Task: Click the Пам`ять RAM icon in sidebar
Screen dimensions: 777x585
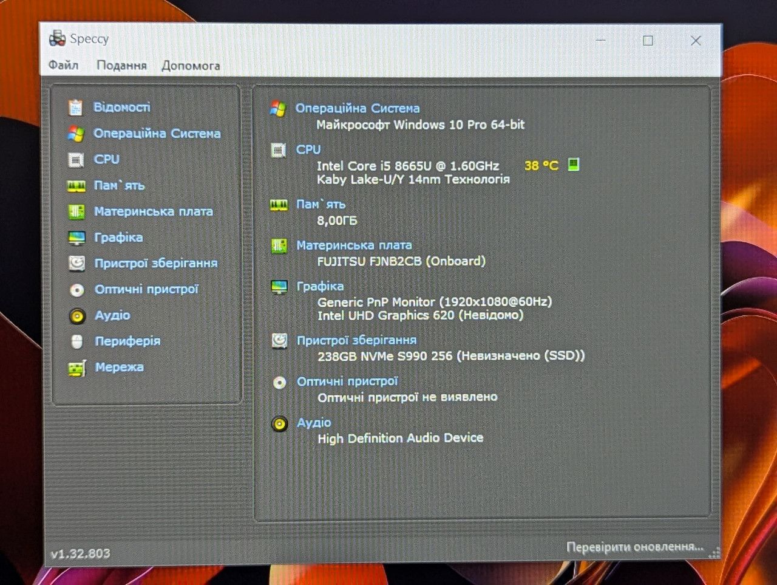Action: pos(76,186)
